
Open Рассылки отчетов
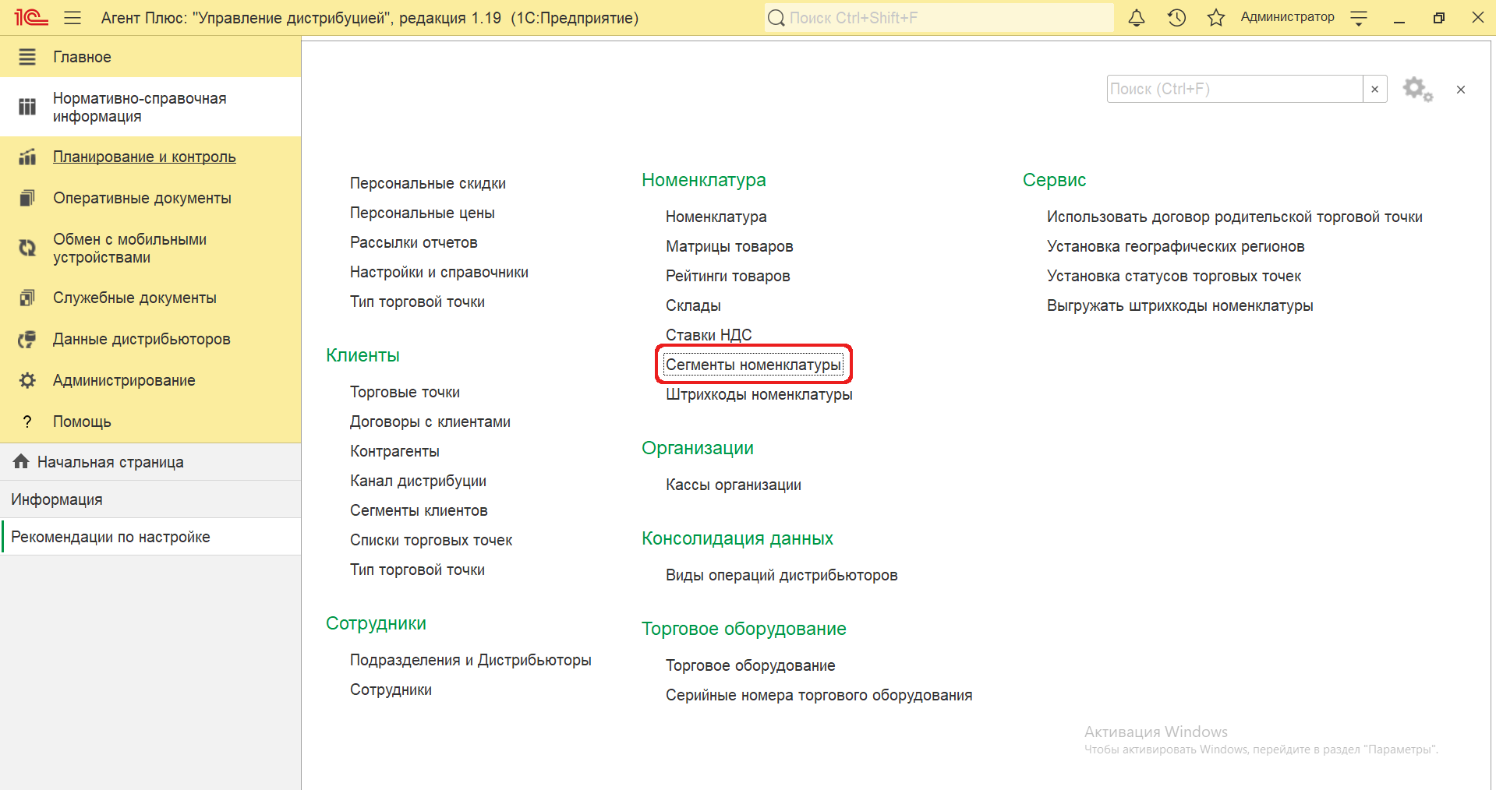414,242
